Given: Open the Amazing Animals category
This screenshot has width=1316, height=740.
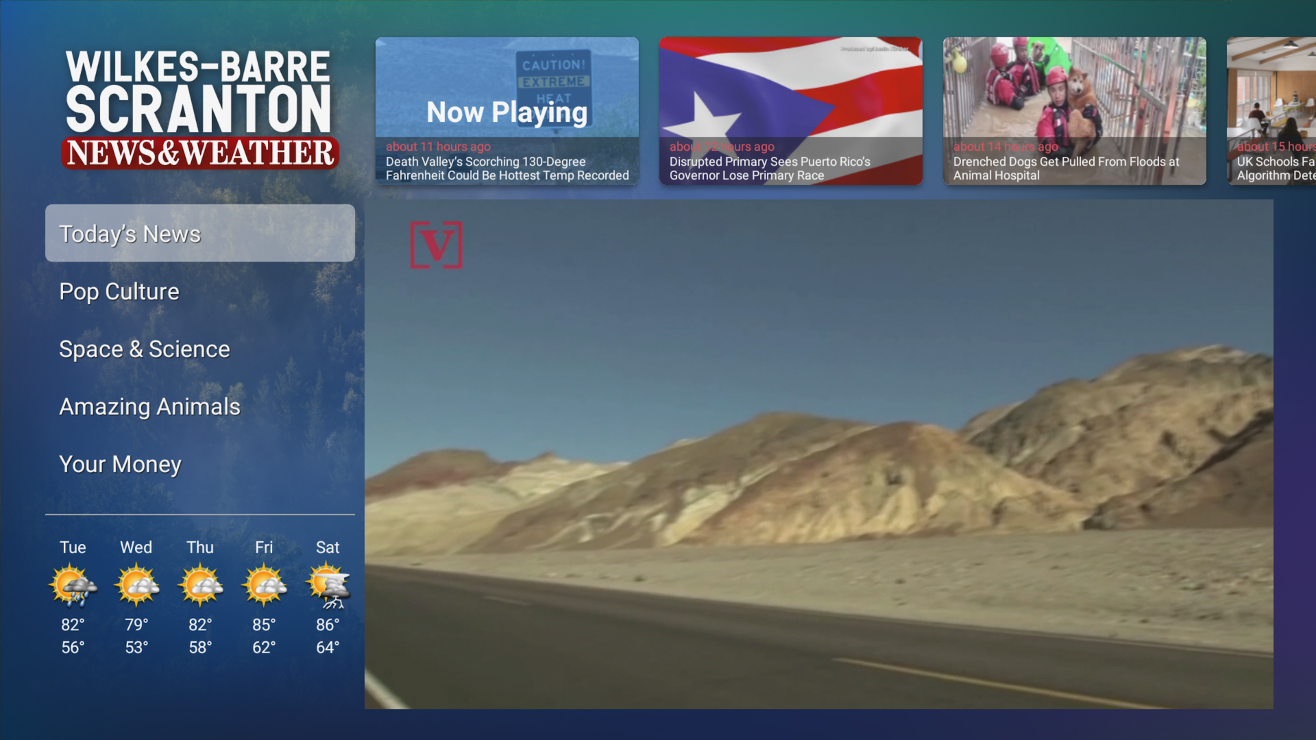Looking at the screenshot, I should (150, 406).
